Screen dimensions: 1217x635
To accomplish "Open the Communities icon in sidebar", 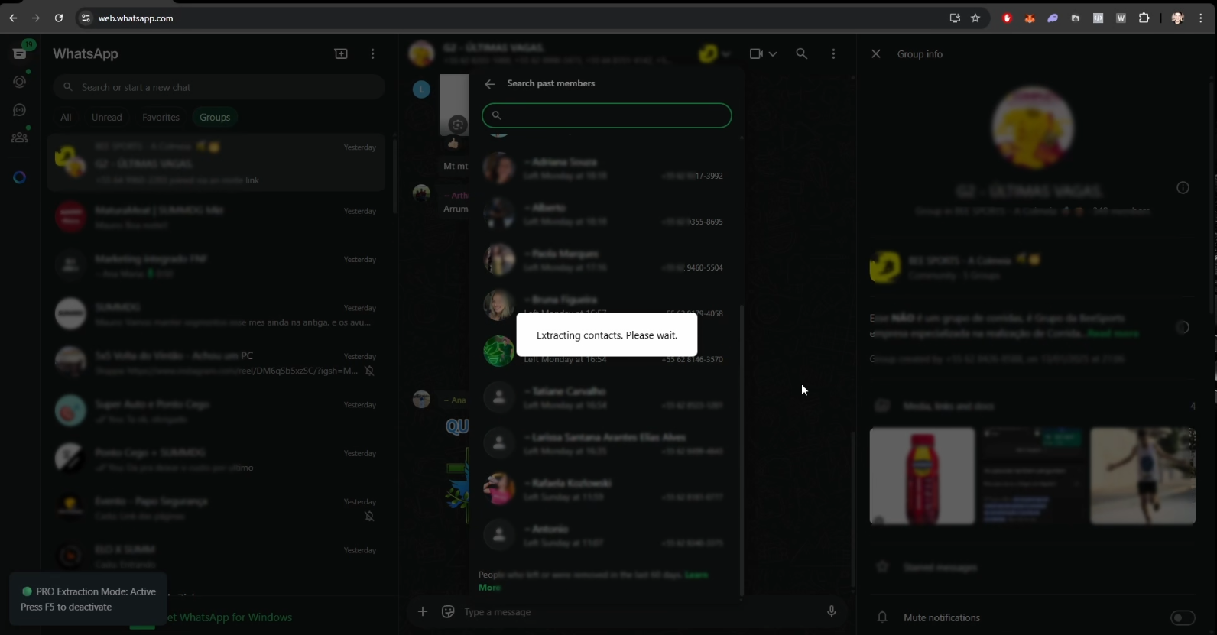I will [x=20, y=138].
